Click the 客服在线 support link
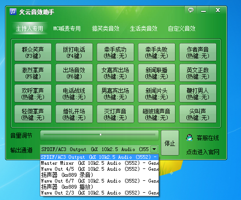241x200 pixels. 208,138
